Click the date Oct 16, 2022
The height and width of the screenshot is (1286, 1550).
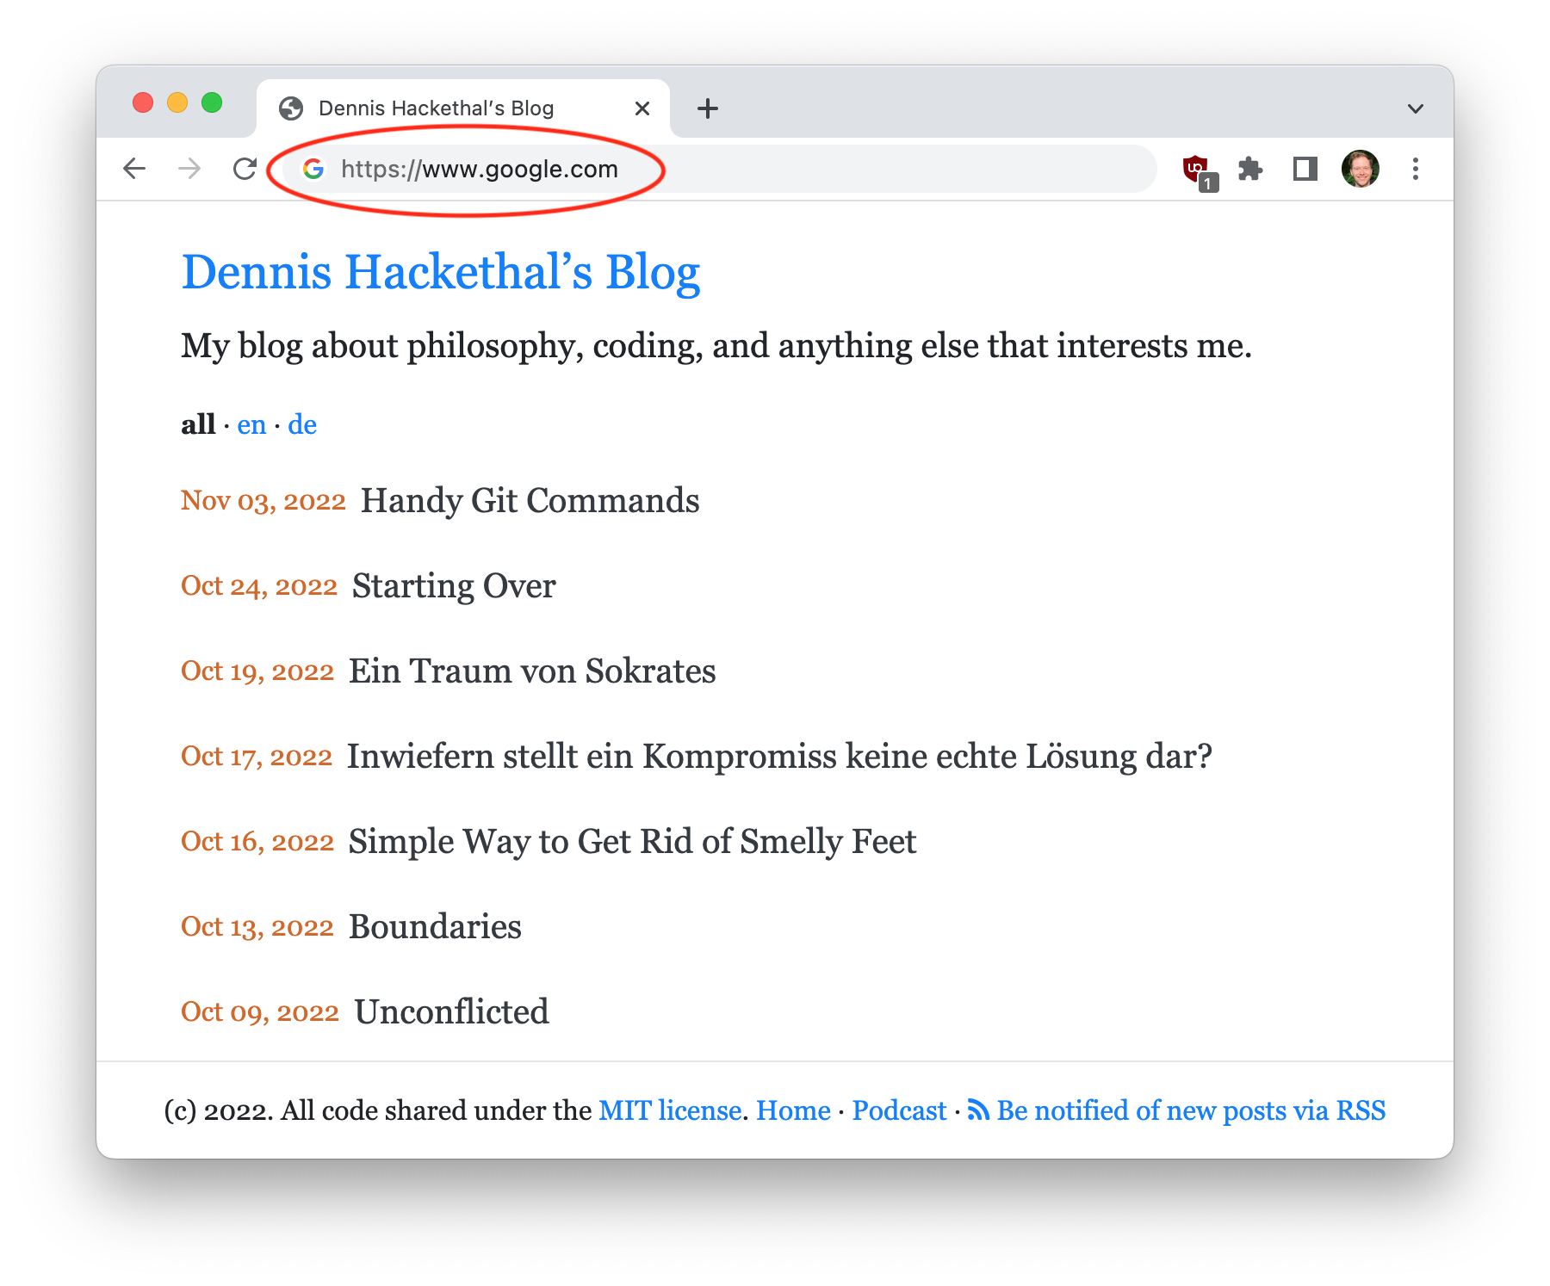[257, 841]
